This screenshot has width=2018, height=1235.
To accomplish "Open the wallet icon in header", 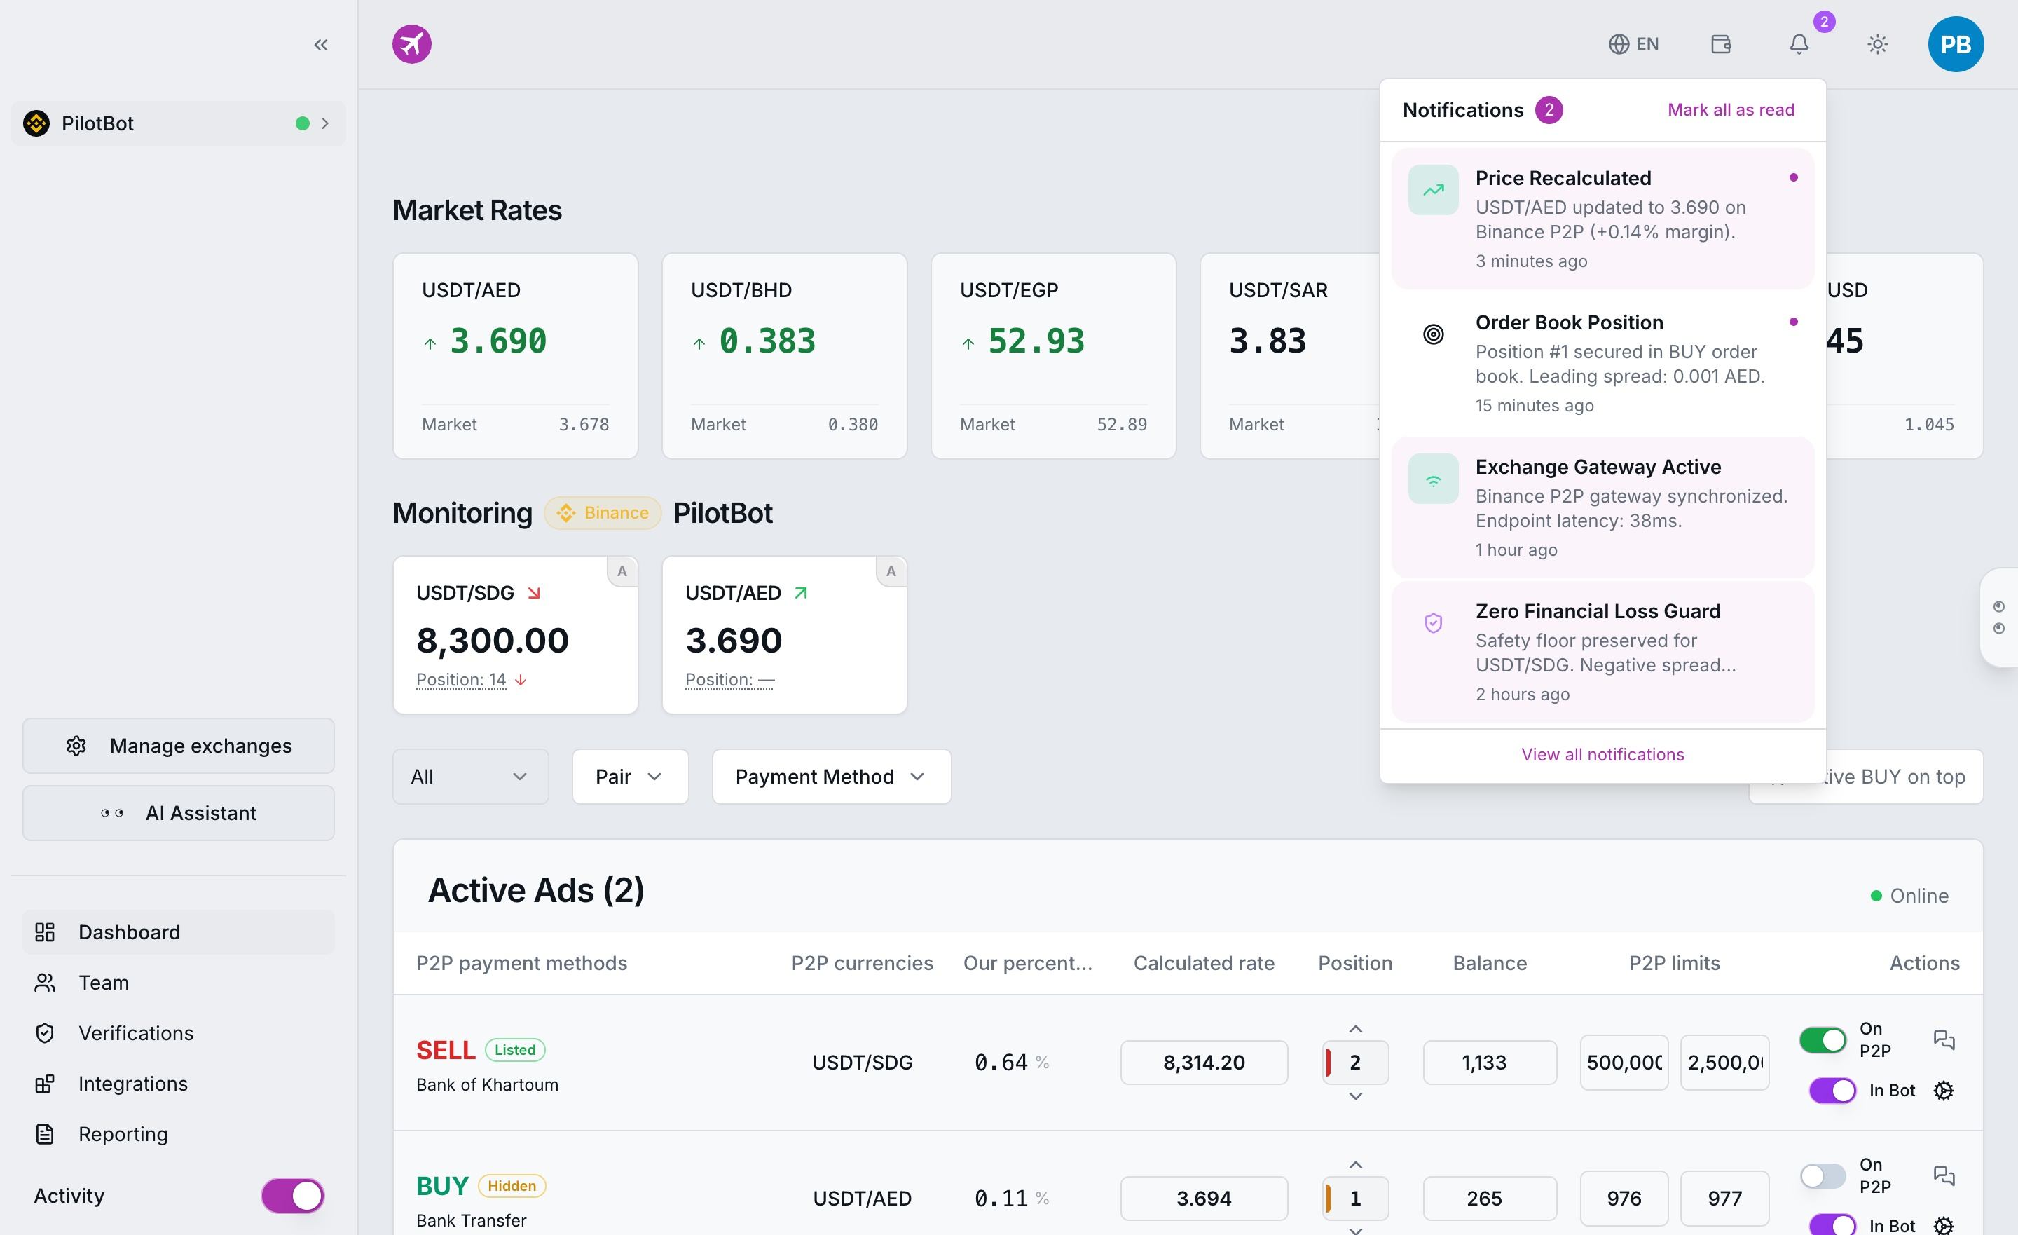I will pyautogui.click(x=1721, y=44).
